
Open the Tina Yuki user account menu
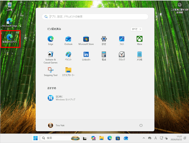pos(56,125)
